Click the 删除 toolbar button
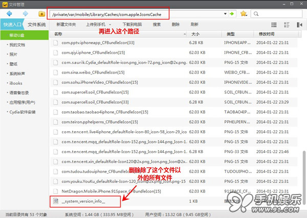The width and height of the screenshot is (307, 218). coord(176,25)
